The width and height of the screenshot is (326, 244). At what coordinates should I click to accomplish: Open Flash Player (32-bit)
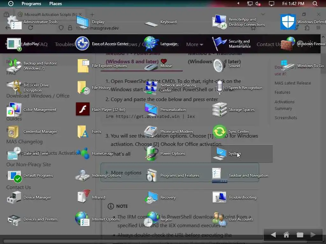(101, 110)
